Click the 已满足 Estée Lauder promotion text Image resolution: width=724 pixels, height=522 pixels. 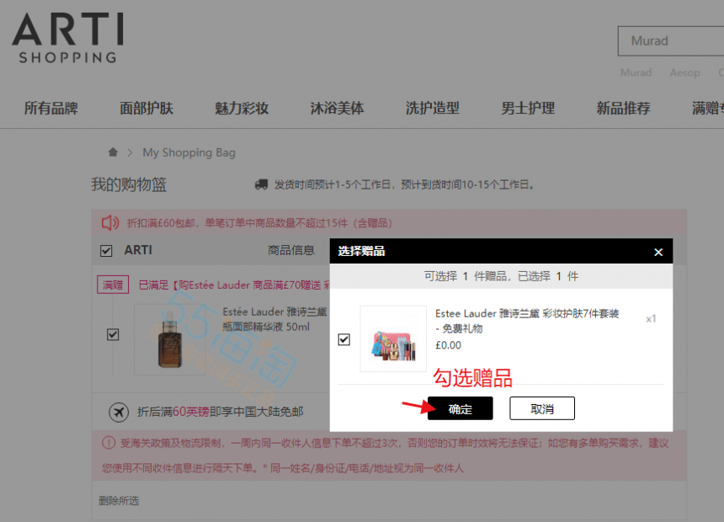click(x=234, y=285)
